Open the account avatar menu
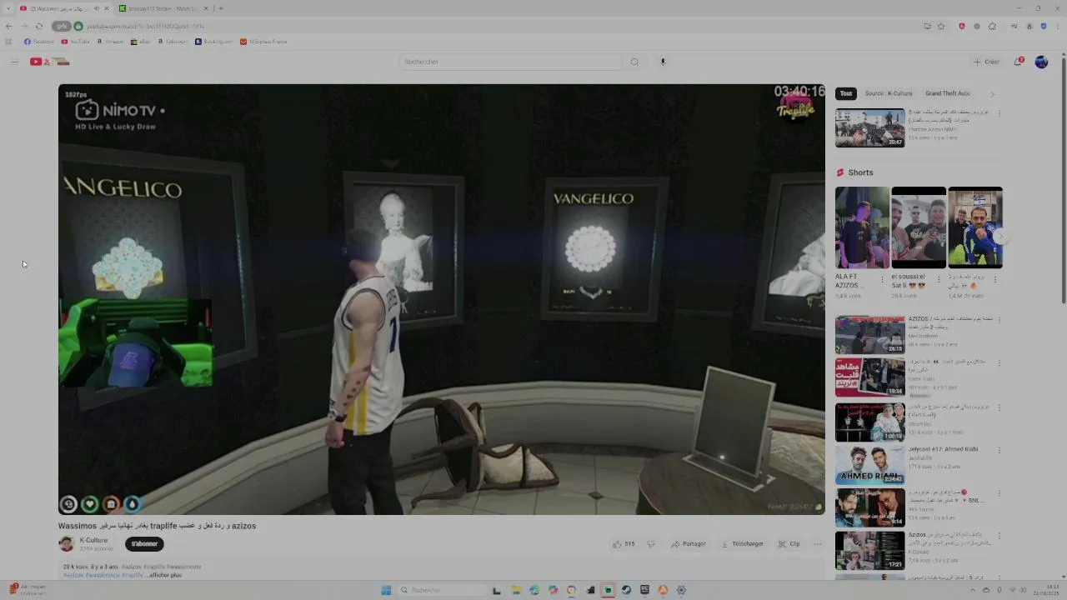1067x600 pixels. coord(1041,62)
